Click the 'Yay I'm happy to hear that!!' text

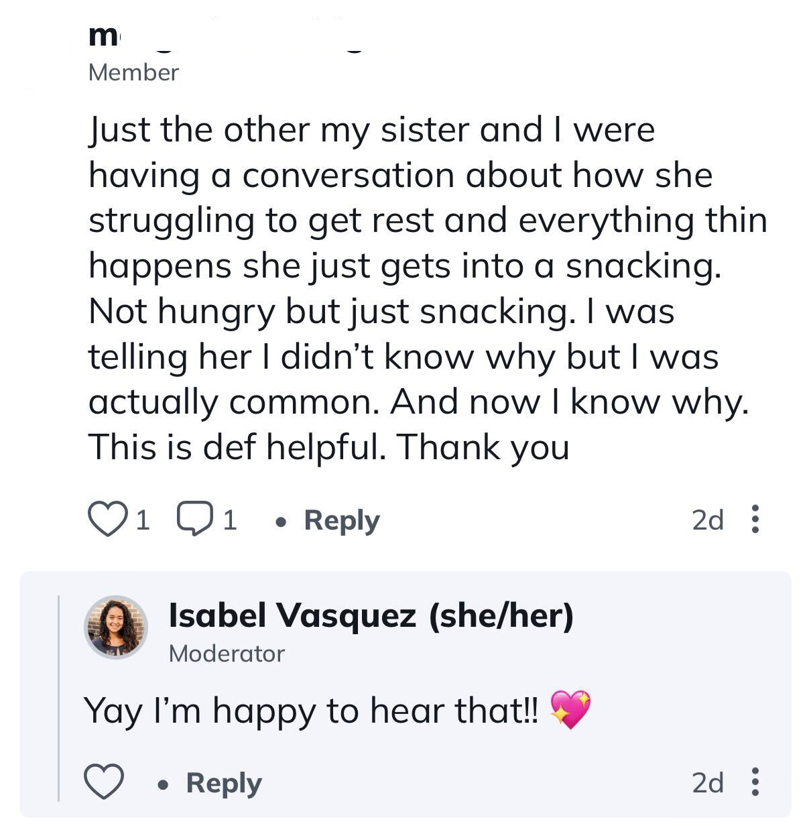[x=311, y=711]
